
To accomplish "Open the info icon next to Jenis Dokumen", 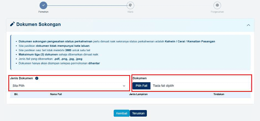I will 37,78.
